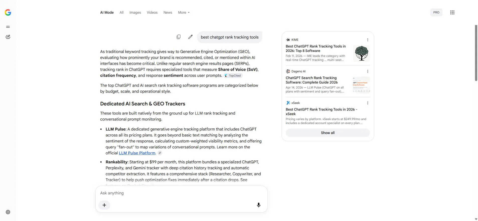The width and height of the screenshot is (478, 221).
Task: Open KIME's Best ChatGPT Rank Tracking article
Action: pyautogui.click(x=316, y=49)
